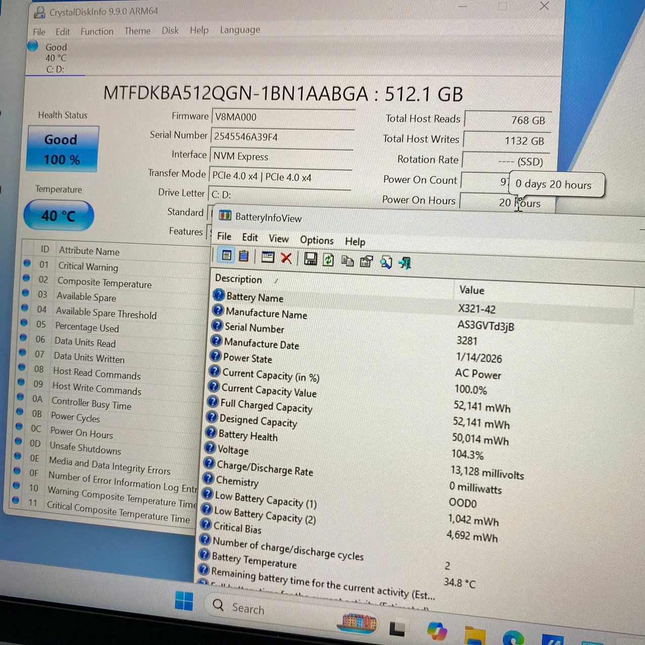The width and height of the screenshot is (645, 645).
Task: Click the Refresh icon in BatteryInfoView toolbar
Action: pos(329,260)
